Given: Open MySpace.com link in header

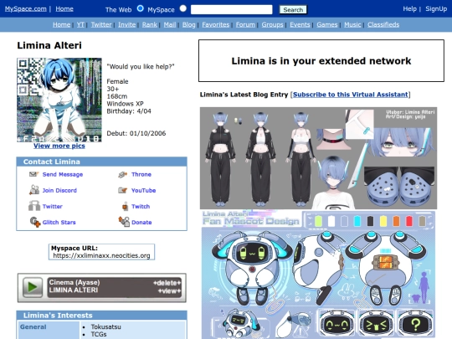Looking at the screenshot, I should click(26, 8).
